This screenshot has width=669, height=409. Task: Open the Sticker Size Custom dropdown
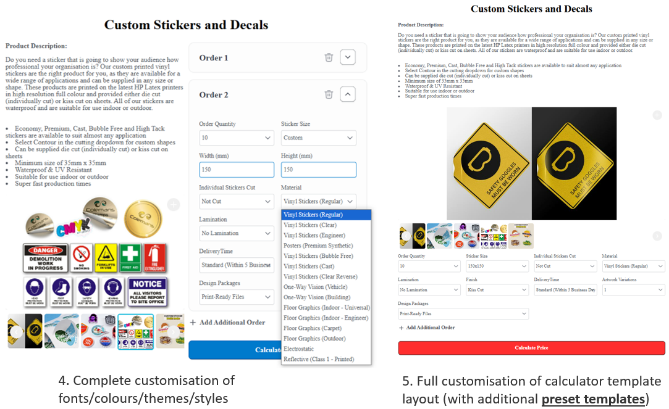[318, 138]
